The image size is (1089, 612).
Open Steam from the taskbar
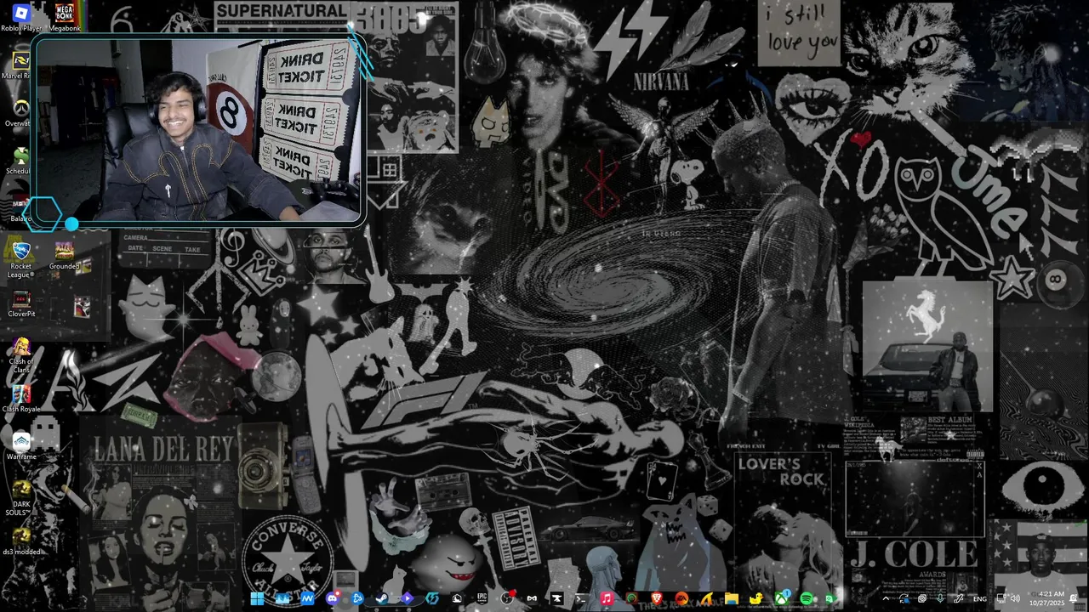pos(382,598)
